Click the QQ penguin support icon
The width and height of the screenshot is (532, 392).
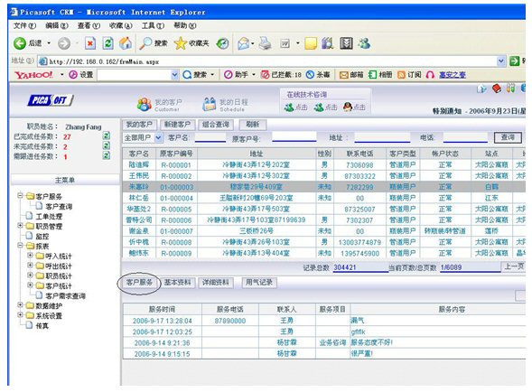click(347, 107)
